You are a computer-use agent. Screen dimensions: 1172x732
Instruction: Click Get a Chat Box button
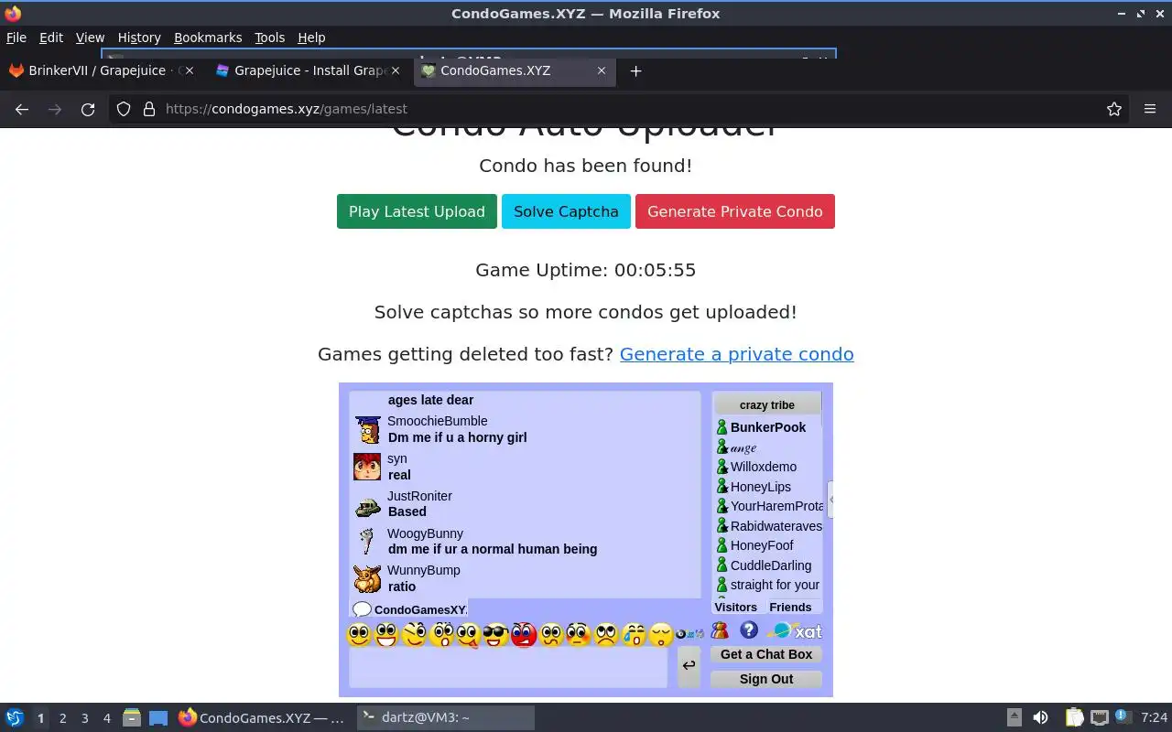[x=766, y=654]
